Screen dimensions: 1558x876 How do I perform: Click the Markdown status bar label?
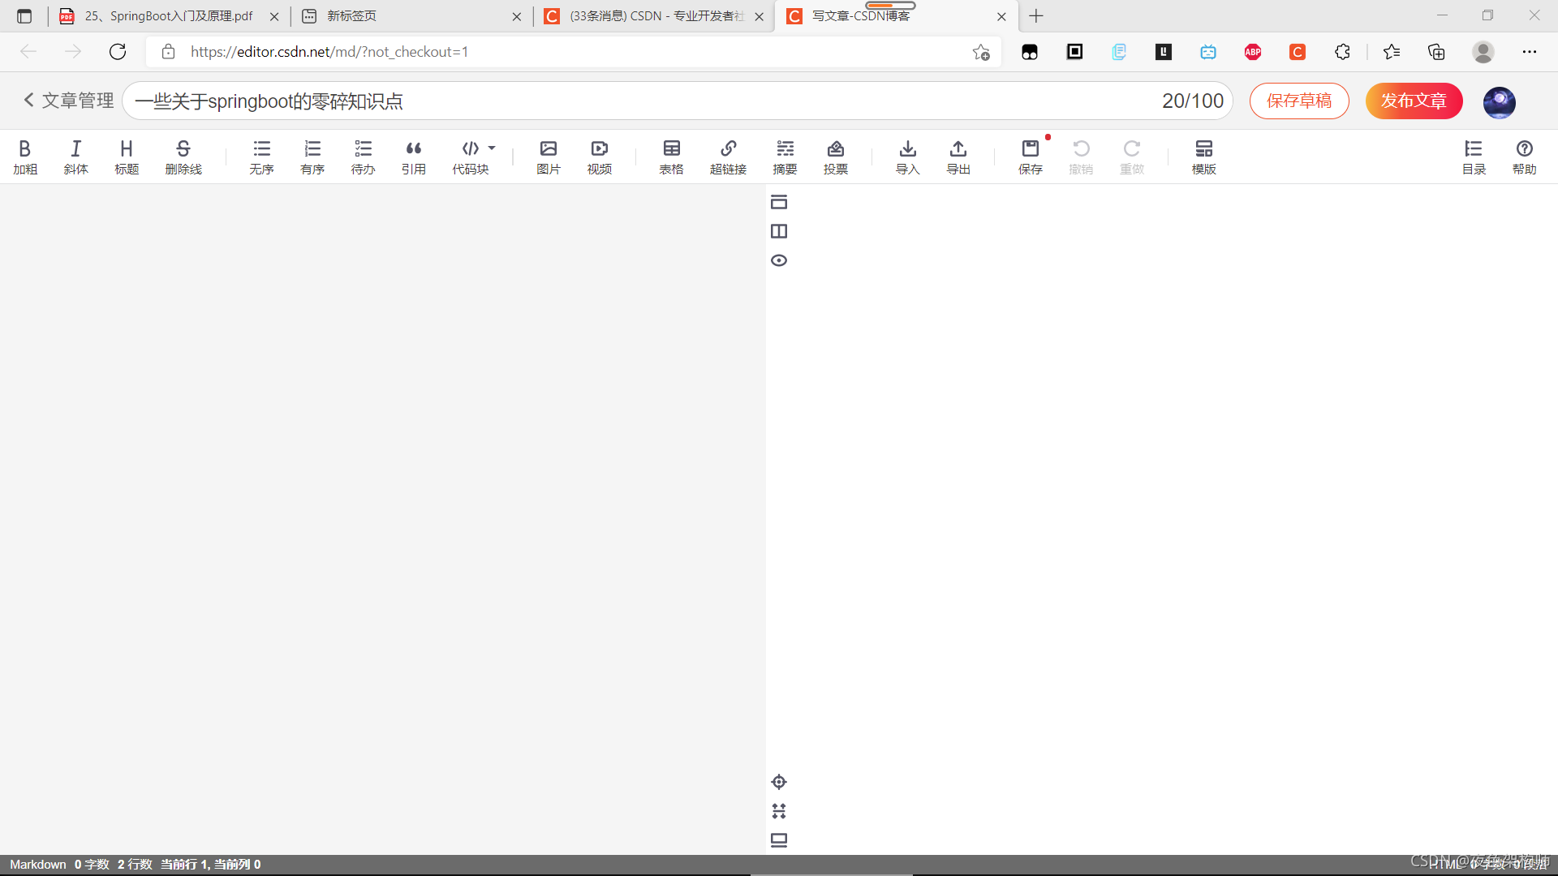click(38, 865)
